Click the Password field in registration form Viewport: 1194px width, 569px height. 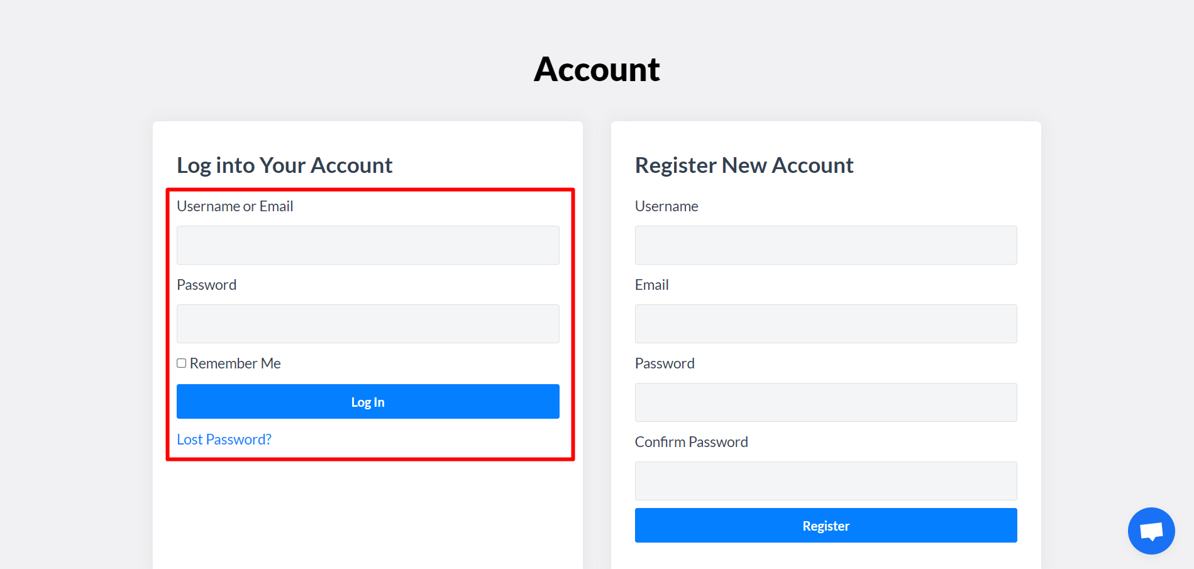(x=826, y=402)
